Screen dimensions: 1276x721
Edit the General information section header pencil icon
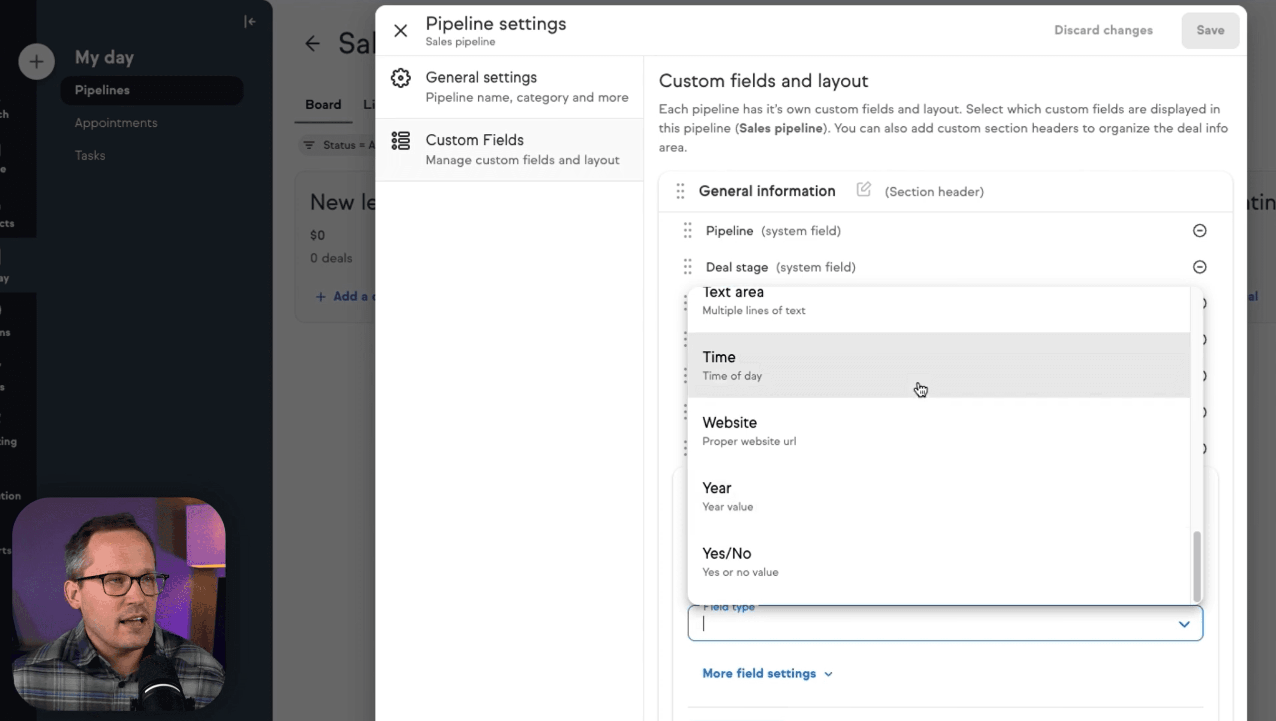pyautogui.click(x=863, y=190)
